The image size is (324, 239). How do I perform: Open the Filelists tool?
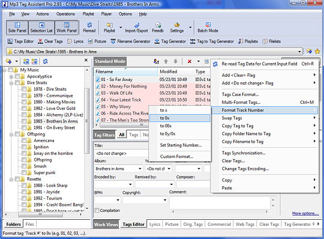tap(272, 41)
